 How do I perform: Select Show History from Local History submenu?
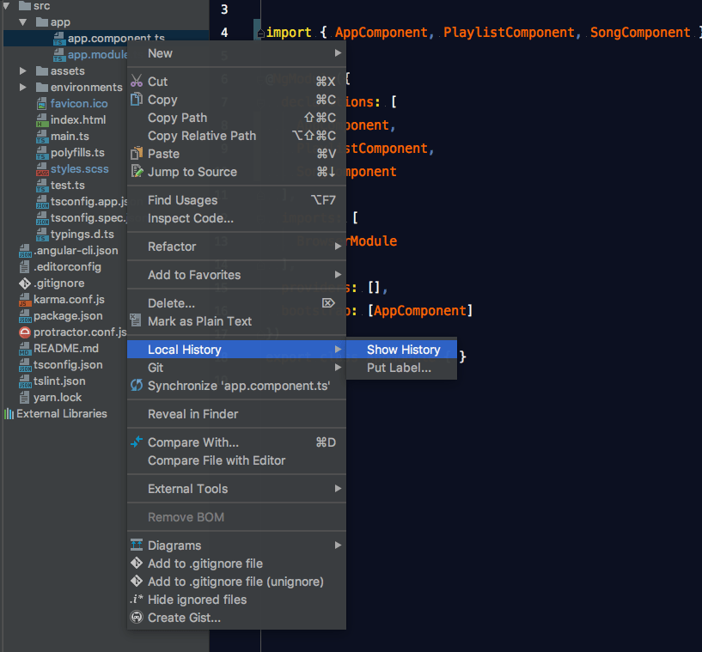tap(401, 350)
